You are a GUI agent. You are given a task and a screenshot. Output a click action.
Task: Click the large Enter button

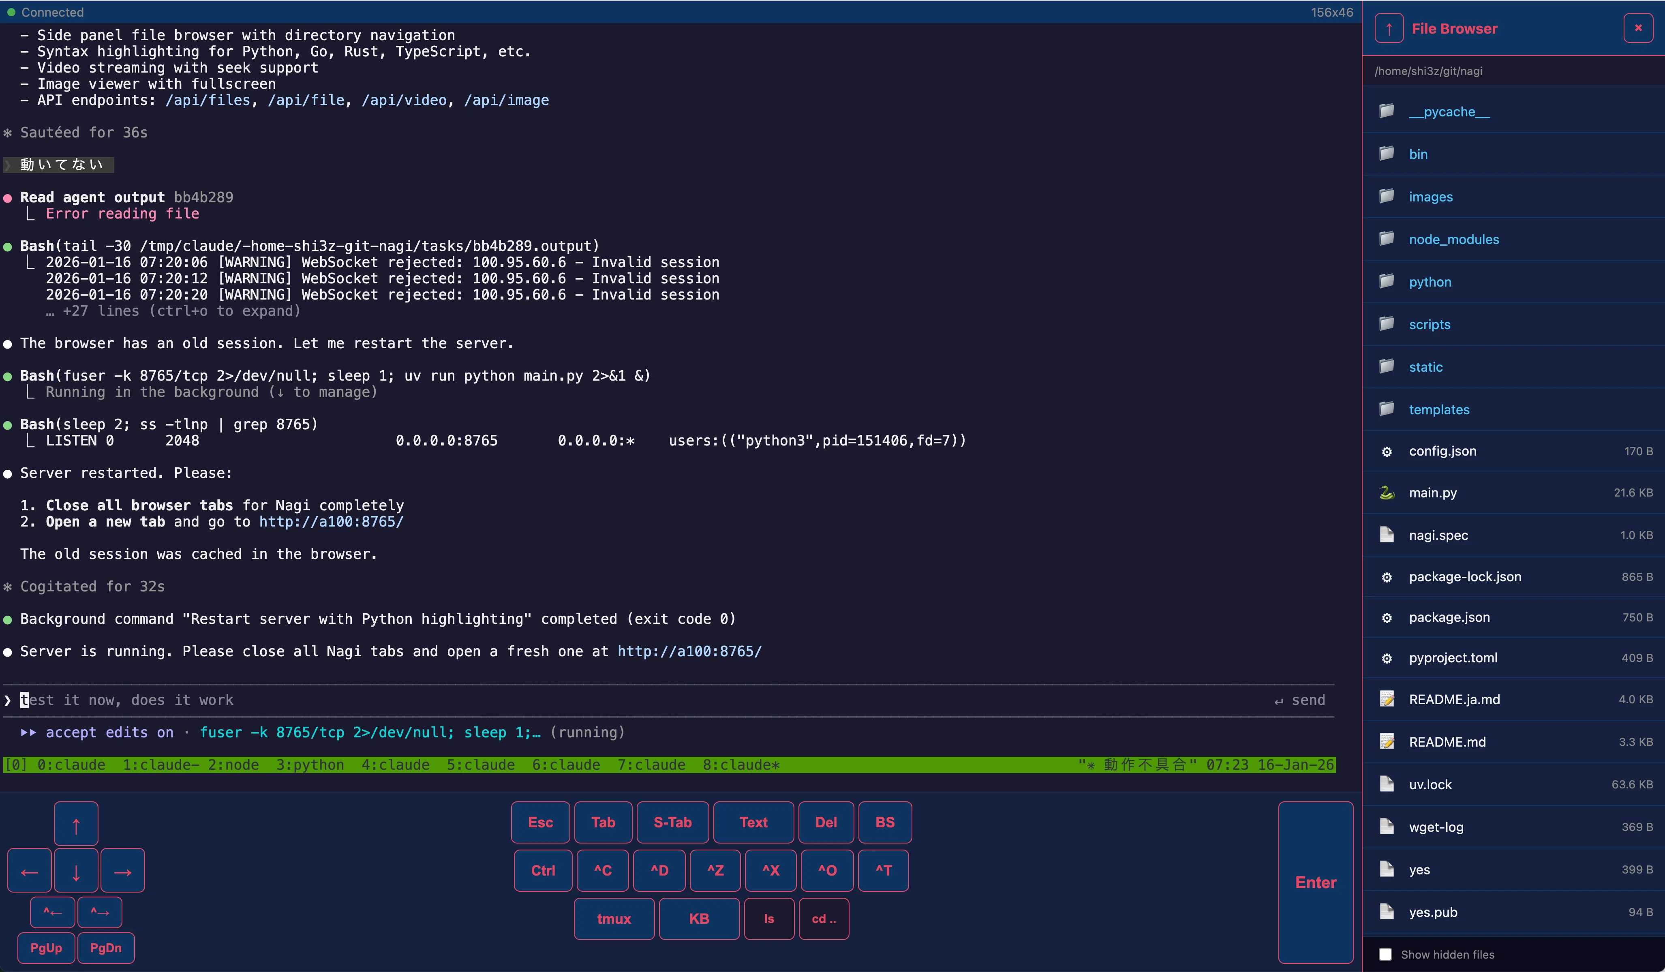pyautogui.click(x=1316, y=883)
